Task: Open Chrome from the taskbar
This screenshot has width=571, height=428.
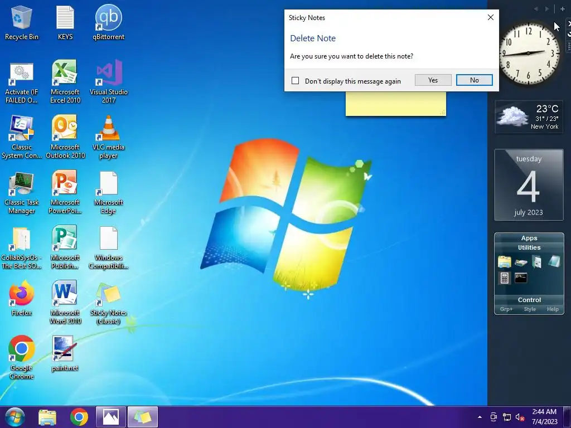Action: (79, 417)
